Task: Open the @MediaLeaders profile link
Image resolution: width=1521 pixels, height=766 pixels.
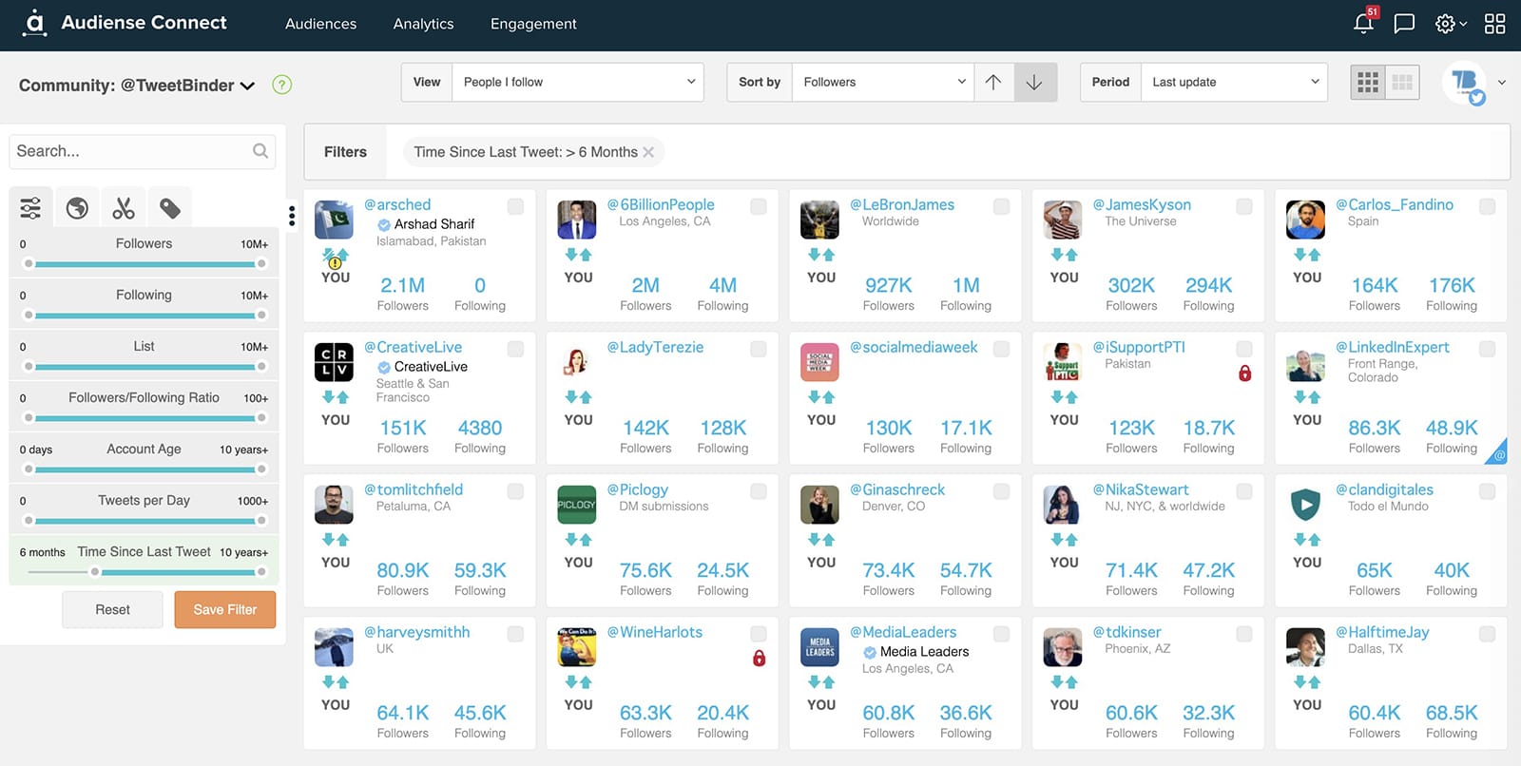Action: tap(903, 632)
